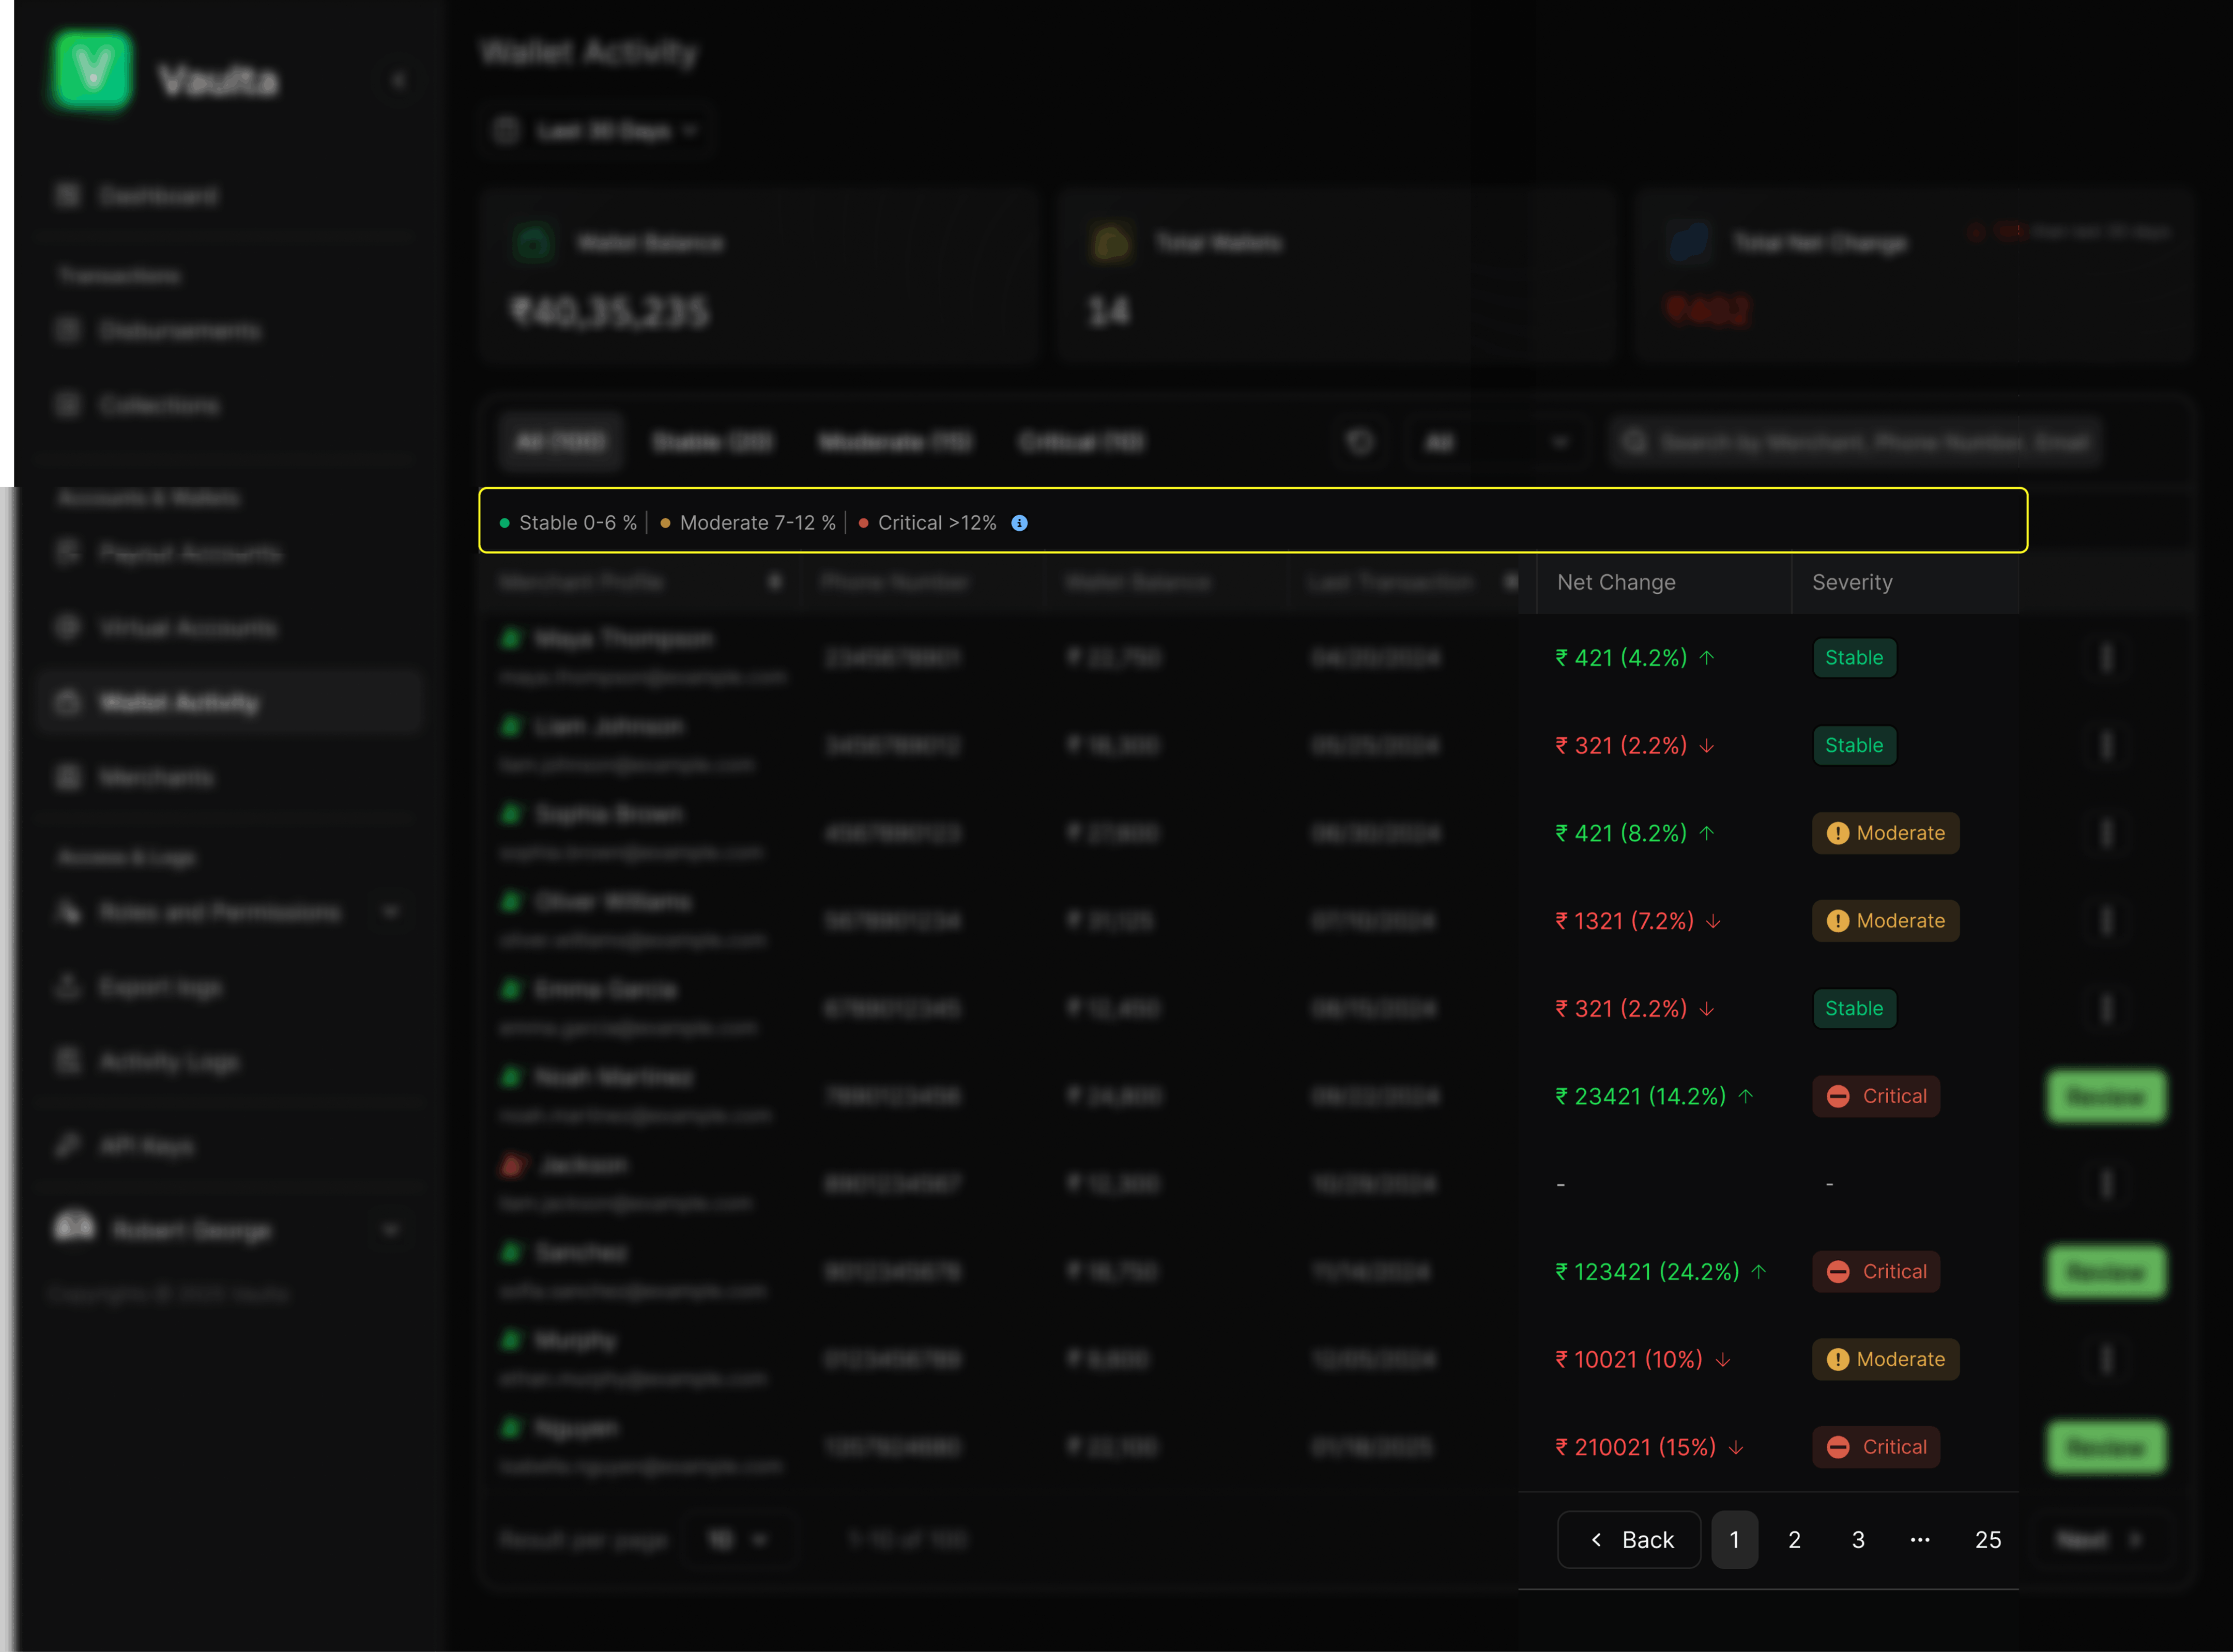Open the three-dot menu for the ₹ 10021 (10%) row
This screenshot has width=2233, height=1652.
click(2106, 1359)
